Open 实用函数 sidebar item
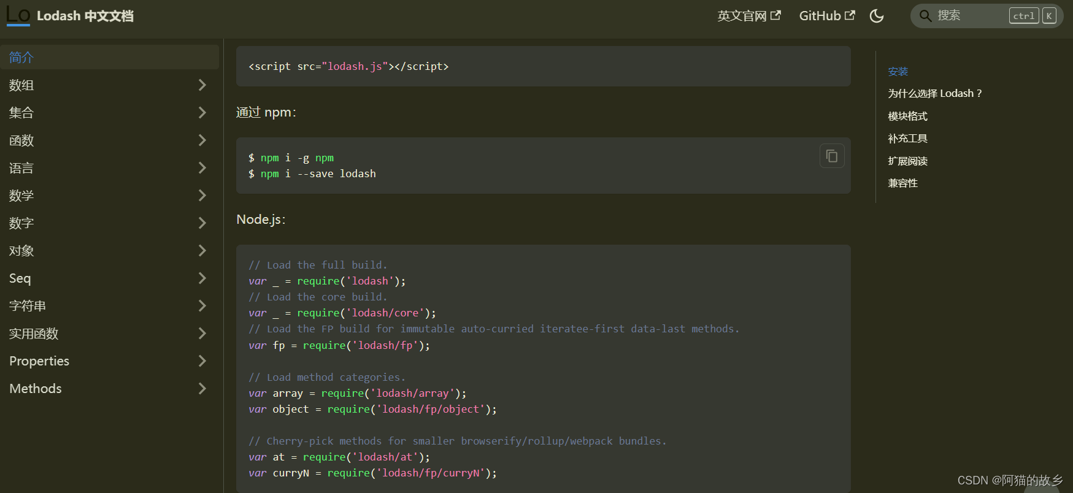The width and height of the screenshot is (1073, 493). (x=34, y=334)
